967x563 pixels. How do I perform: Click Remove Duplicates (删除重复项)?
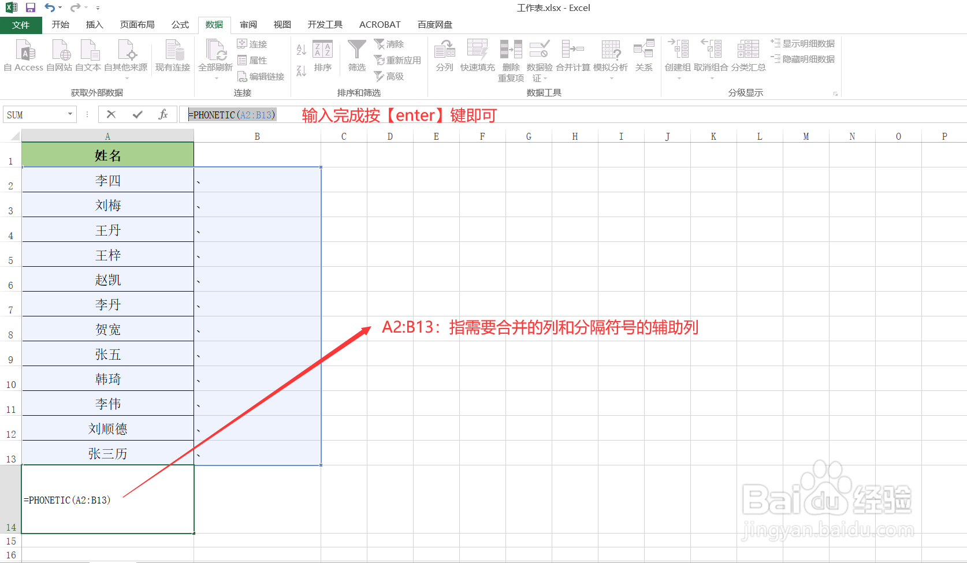[x=511, y=61]
